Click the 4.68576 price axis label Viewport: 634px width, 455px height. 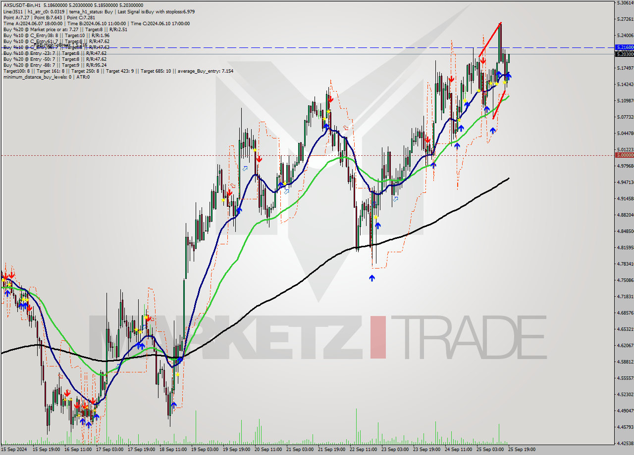pos(625,313)
